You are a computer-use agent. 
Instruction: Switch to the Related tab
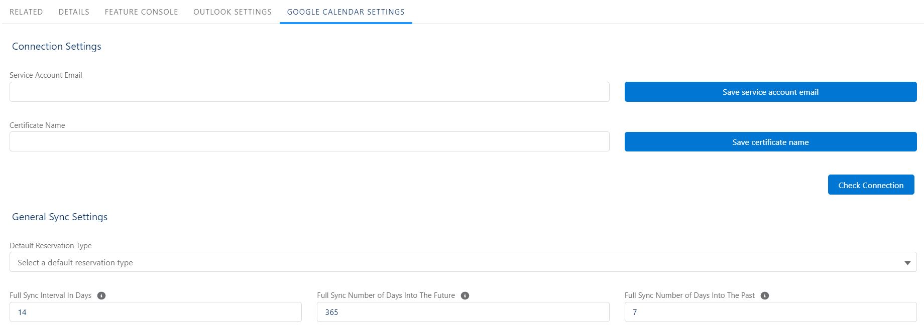[x=26, y=12]
